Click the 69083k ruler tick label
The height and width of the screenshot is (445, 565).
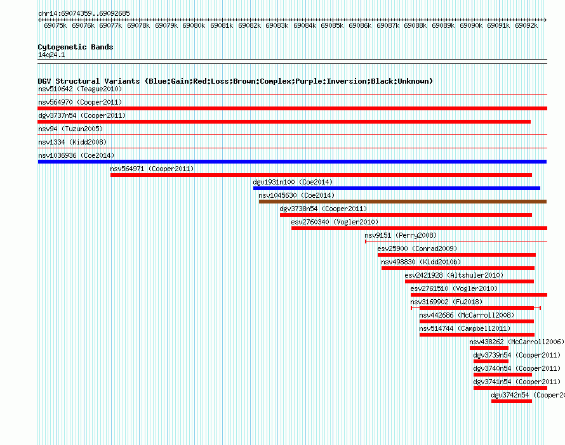tap(277, 25)
